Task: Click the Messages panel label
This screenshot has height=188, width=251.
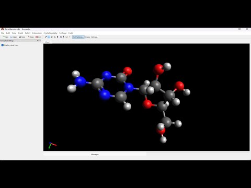Action: (95, 154)
